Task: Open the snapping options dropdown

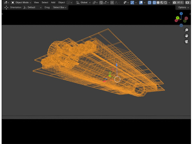Action: click(106, 2)
